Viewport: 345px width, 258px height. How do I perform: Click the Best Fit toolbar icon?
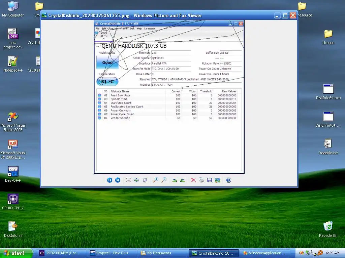129,180
